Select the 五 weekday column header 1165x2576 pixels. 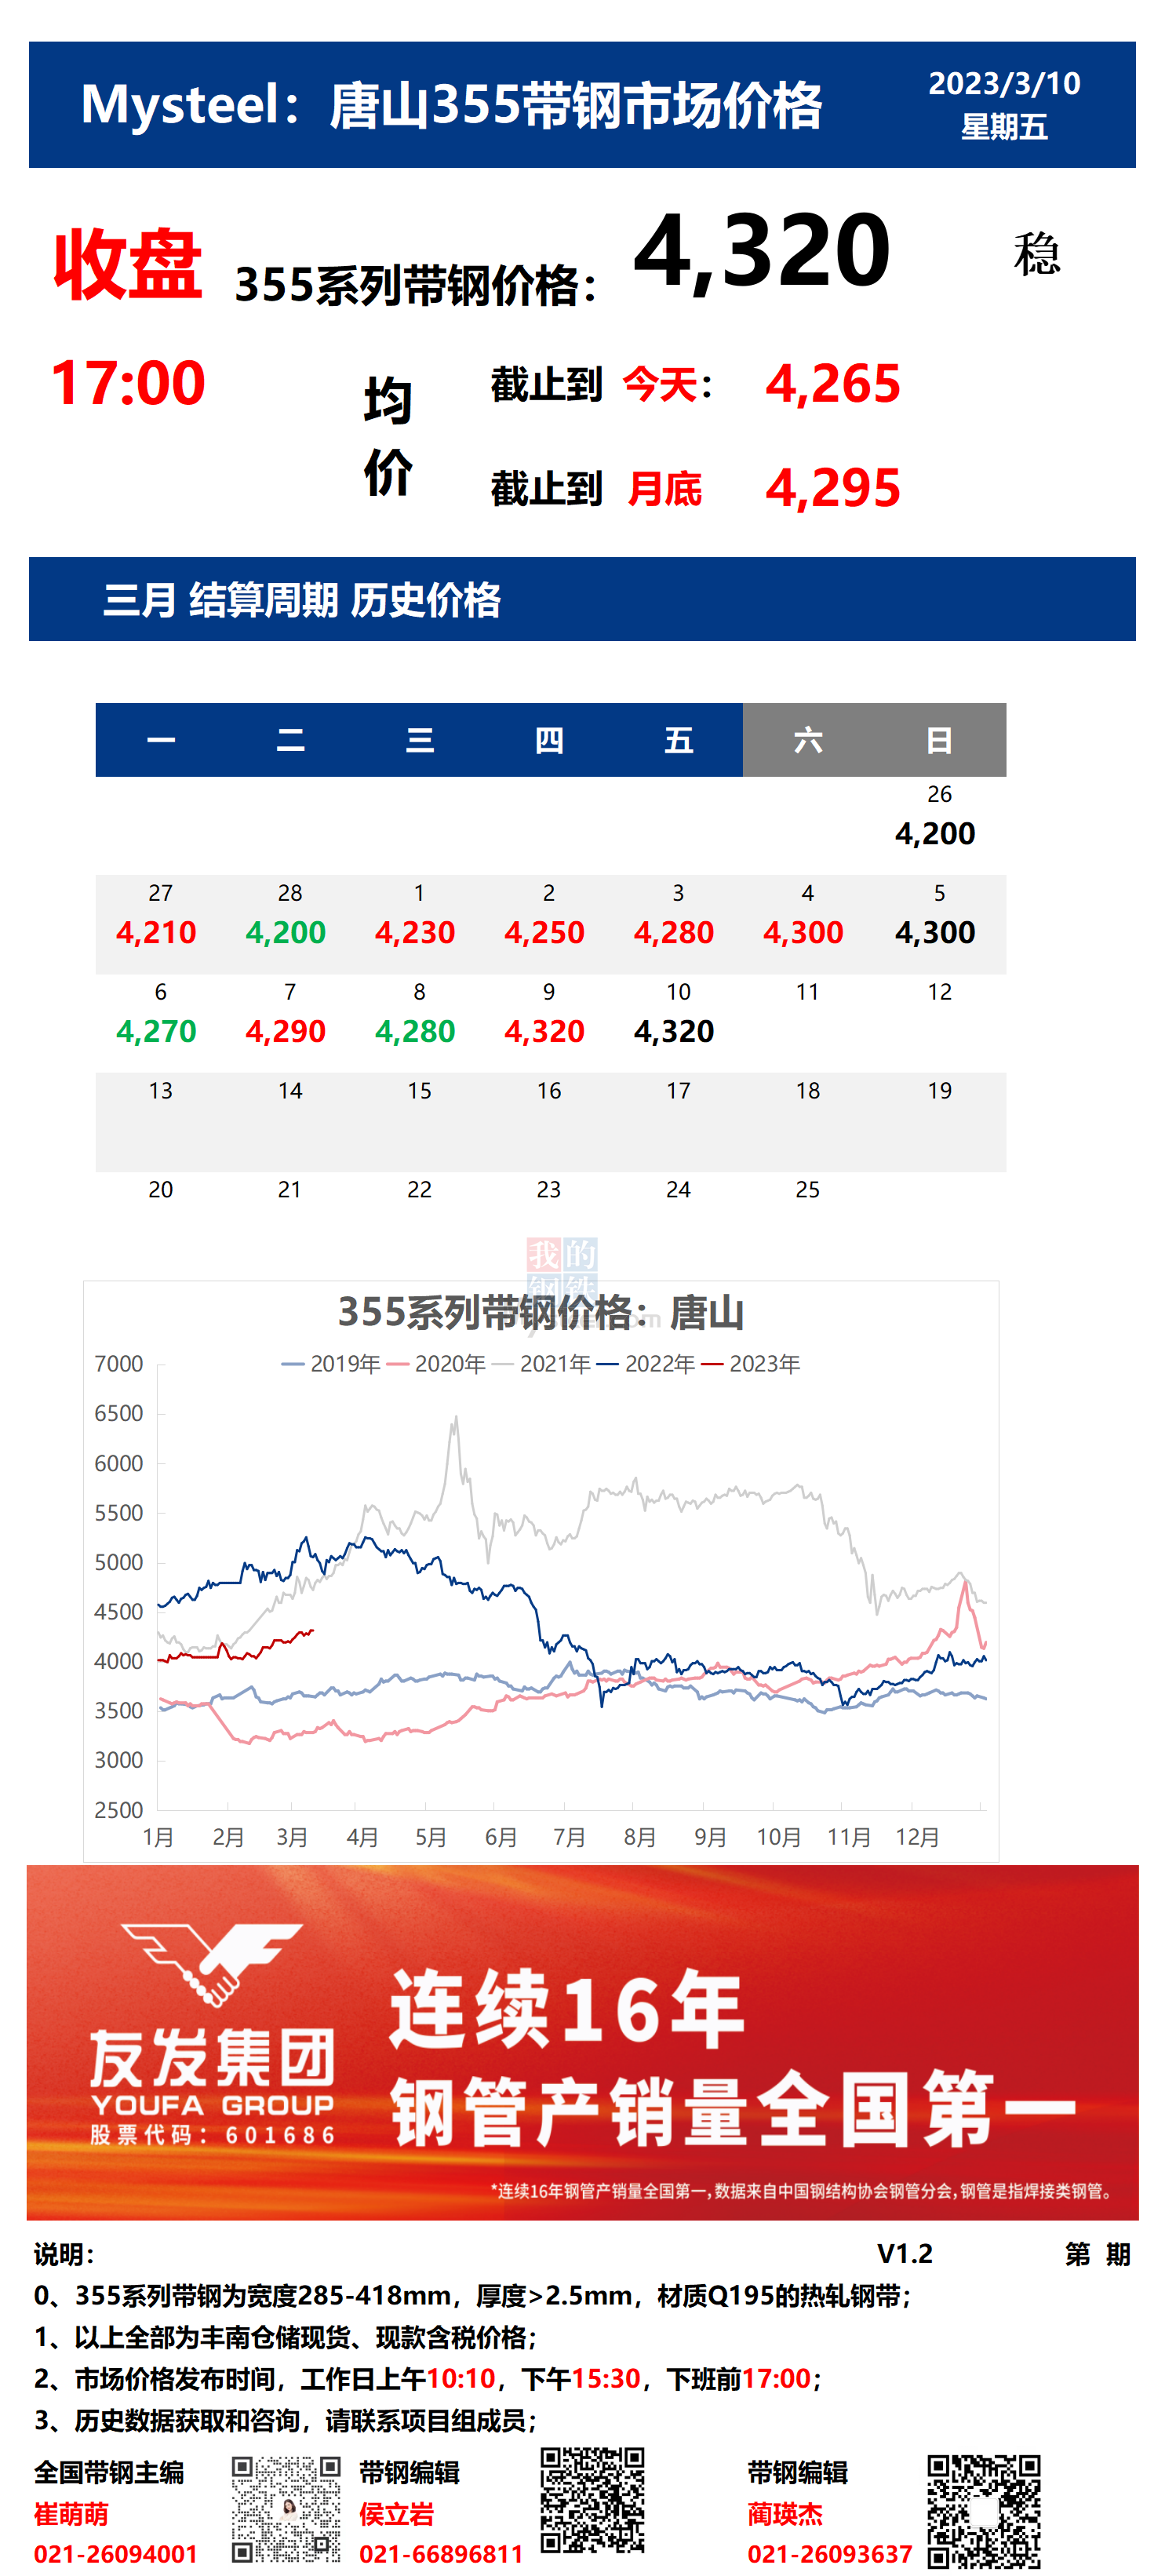click(678, 740)
